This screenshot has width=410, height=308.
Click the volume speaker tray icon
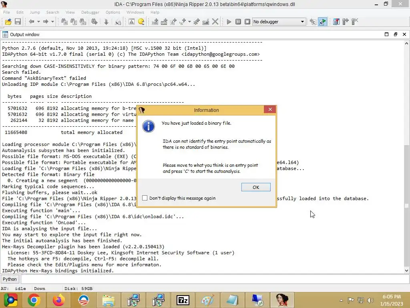pos(370,300)
